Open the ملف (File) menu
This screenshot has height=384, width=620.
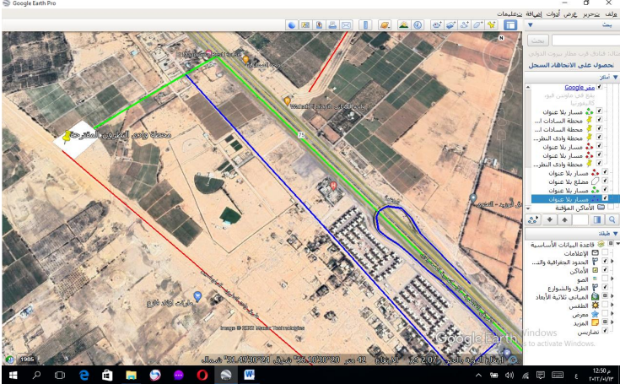coord(611,14)
